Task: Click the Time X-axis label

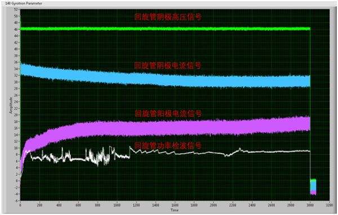Action: pos(175,210)
